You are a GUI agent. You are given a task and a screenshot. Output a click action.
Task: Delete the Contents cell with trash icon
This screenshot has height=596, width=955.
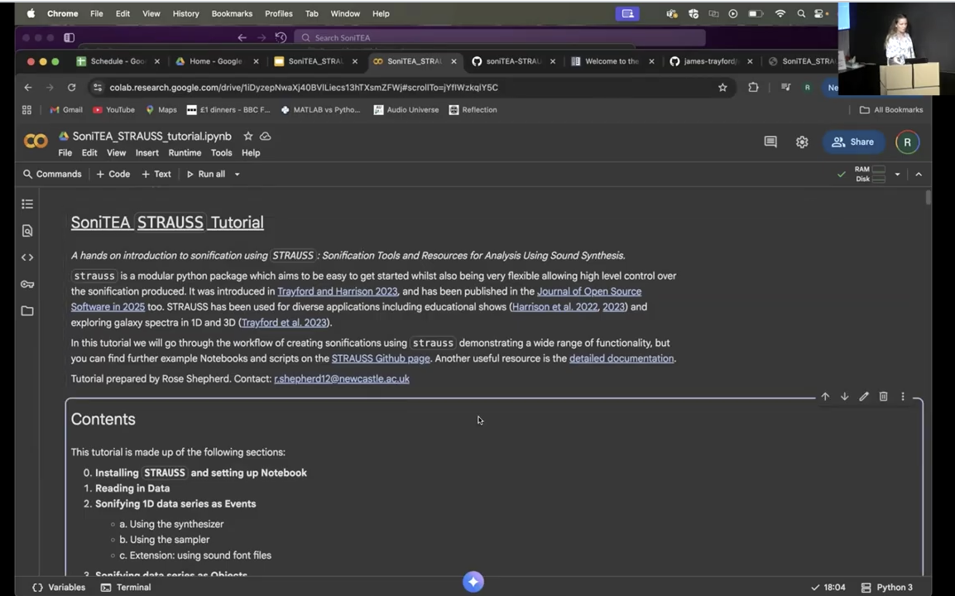[x=883, y=397]
